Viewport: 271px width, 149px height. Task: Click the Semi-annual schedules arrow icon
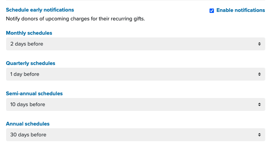coord(259,104)
